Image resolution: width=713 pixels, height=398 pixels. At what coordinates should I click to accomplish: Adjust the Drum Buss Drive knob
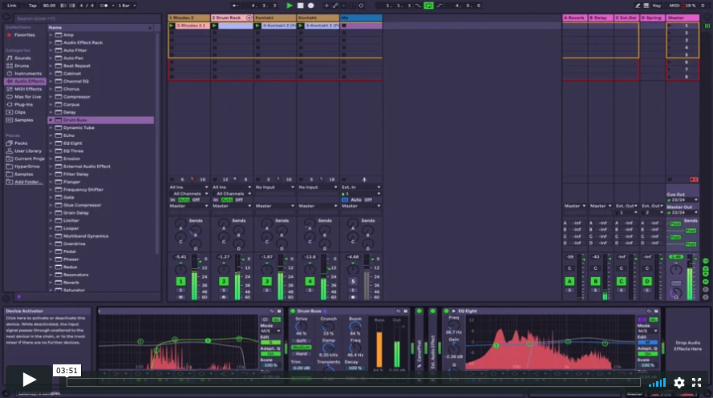click(301, 326)
